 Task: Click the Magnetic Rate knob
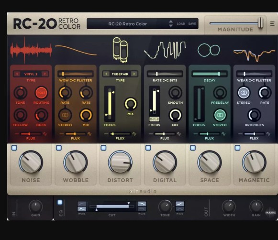(x=265, y=93)
